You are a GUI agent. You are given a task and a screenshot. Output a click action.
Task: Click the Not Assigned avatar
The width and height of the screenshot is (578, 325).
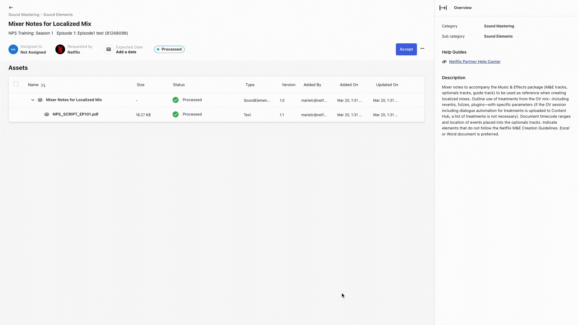(13, 49)
